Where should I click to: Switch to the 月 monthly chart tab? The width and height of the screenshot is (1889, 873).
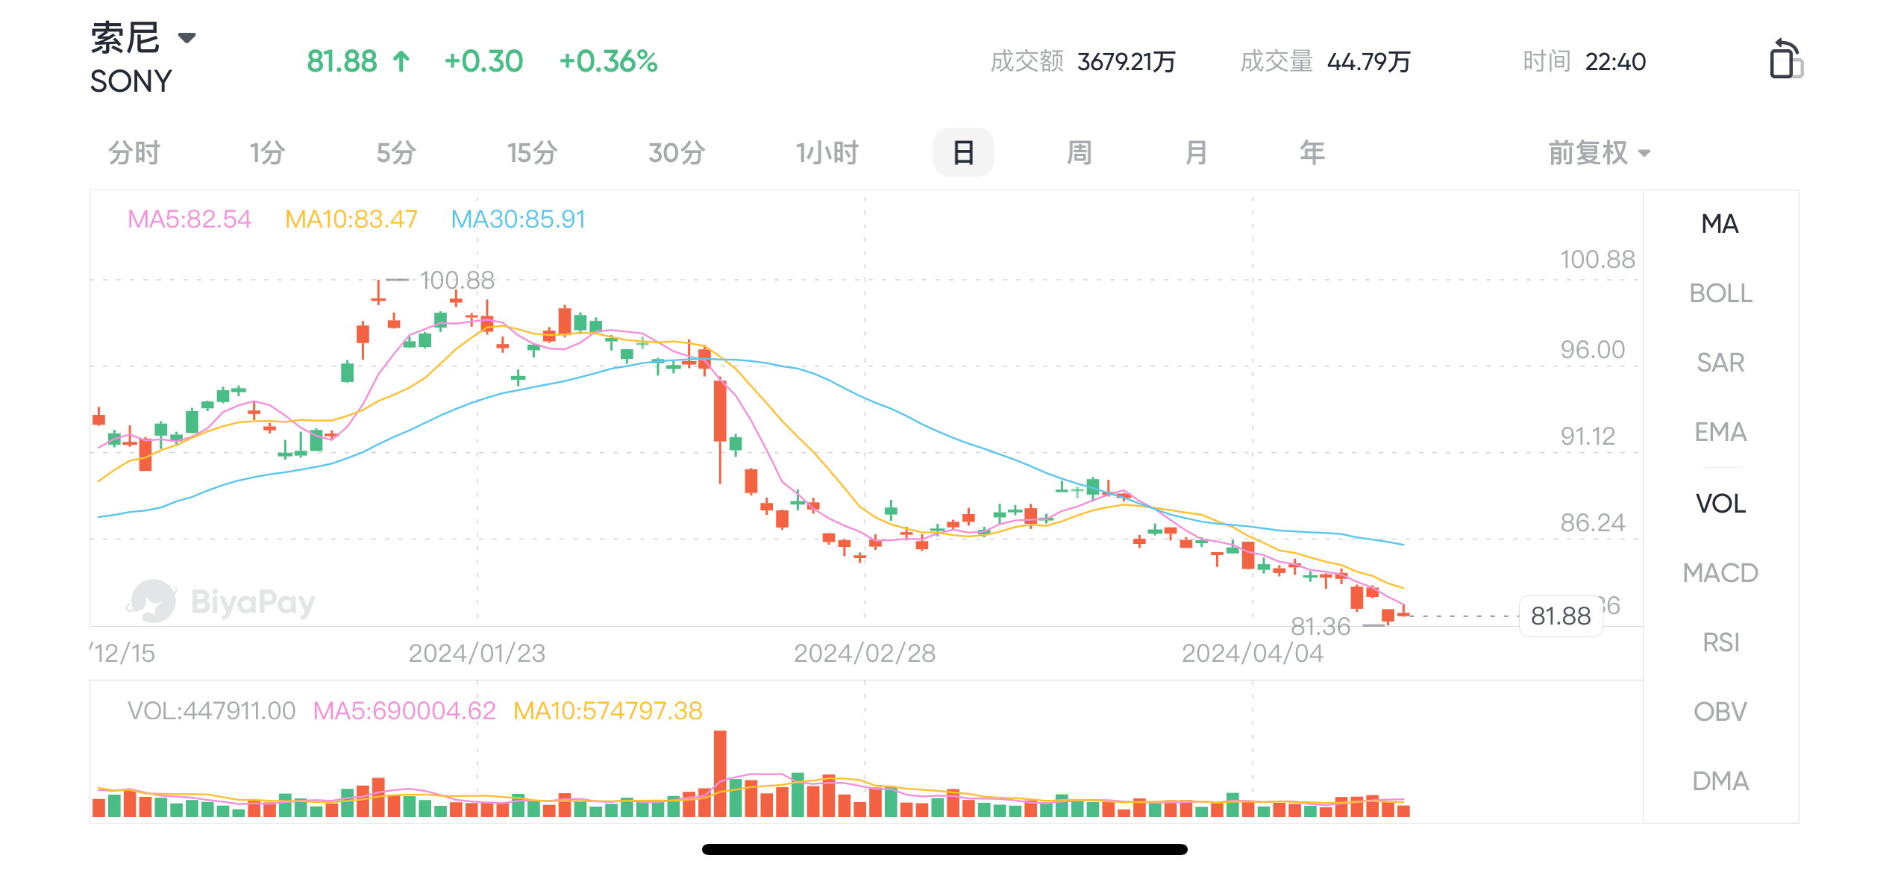coord(1196,153)
